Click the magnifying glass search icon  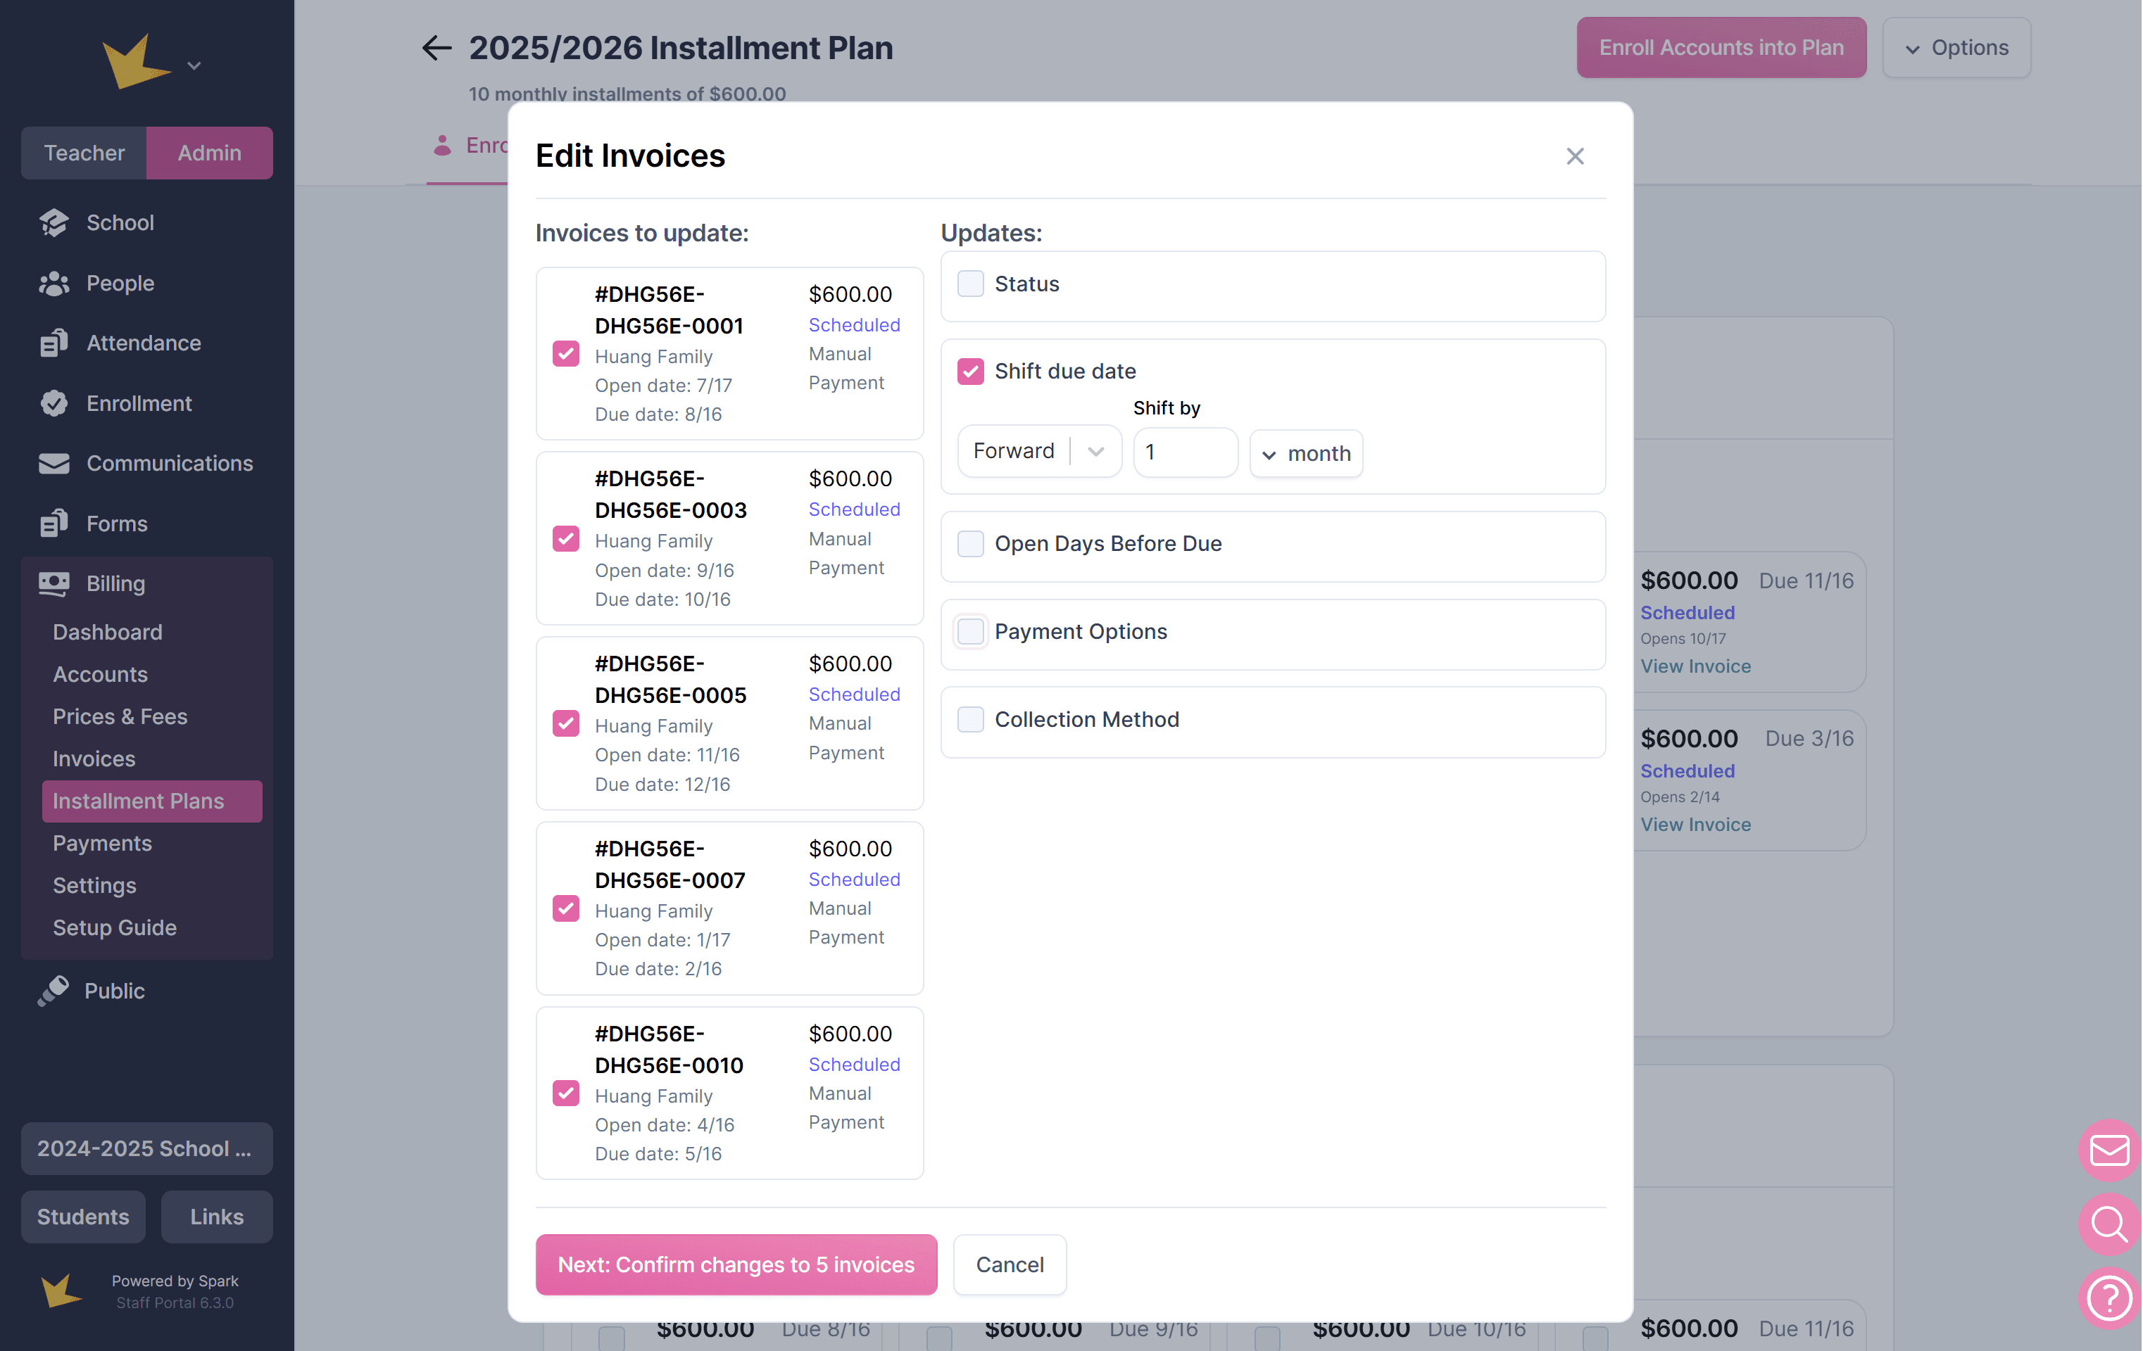pyautogui.click(x=2109, y=1224)
